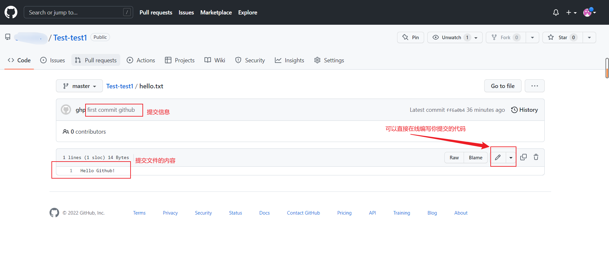Screen dimensions: 609x256
Task: Click the commit author avatar
Action: pos(66,110)
